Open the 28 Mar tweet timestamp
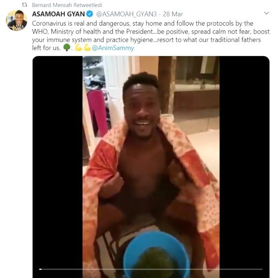Screen dimensions: 278x278 173,14
